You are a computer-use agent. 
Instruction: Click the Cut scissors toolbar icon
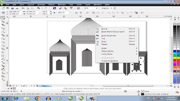pos(23,8)
